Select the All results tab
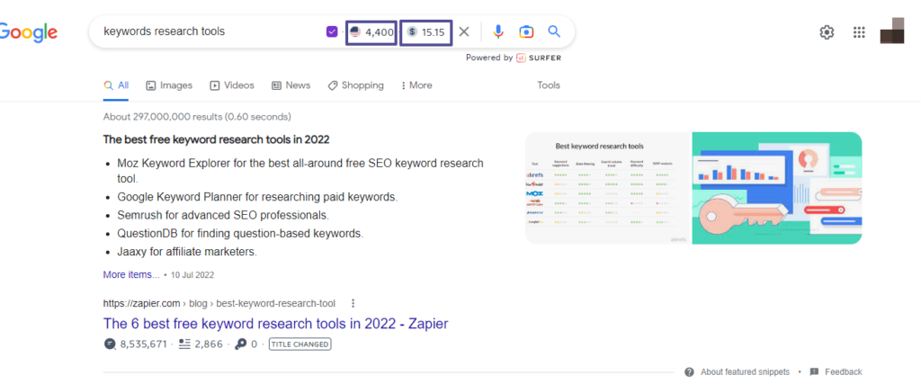Viewport: 921px width, 384px height. pyautogui.click(x=116, y=85)
